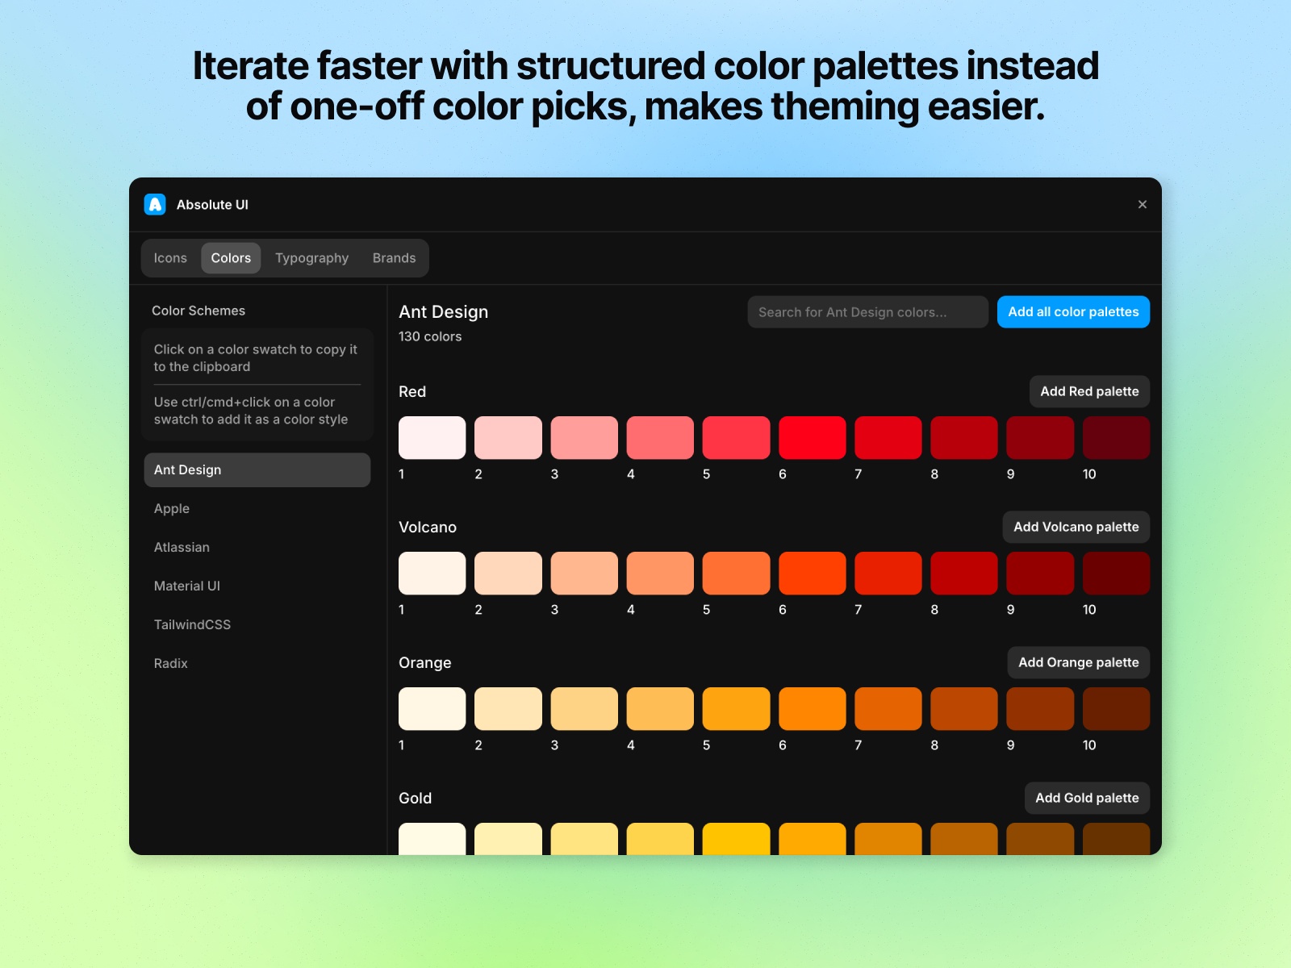Image resolution: width=1291 pixels, height=968 pixels.
Task: Open the Colors tab
Action: 231,258
